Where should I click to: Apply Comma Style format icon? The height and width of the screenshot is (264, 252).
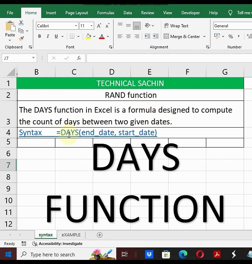tap(239, 36)
